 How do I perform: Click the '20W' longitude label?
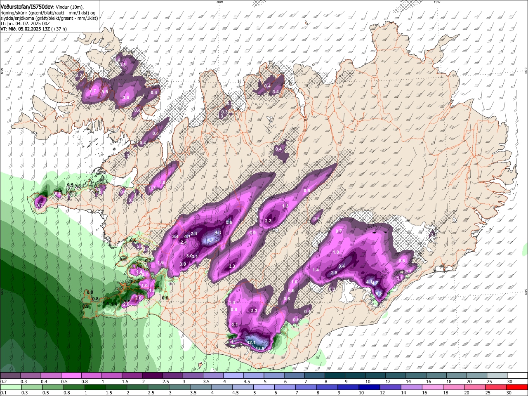click(220, 2)
